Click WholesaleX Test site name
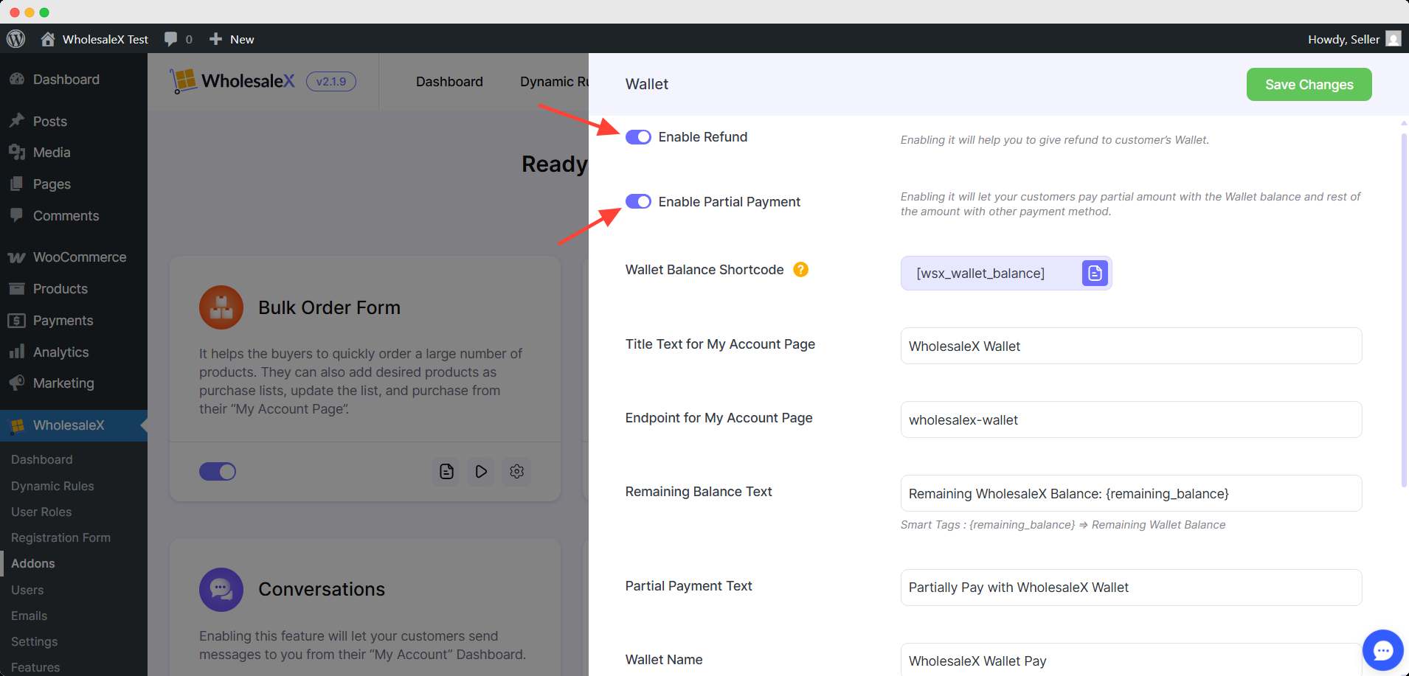Screen dimensions: 1409x676 tap(105, 39)
